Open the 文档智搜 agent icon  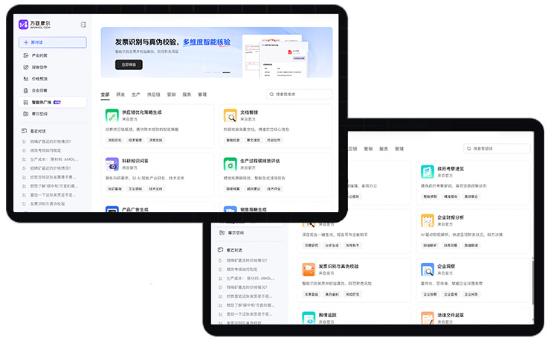[x=230, y=116]
